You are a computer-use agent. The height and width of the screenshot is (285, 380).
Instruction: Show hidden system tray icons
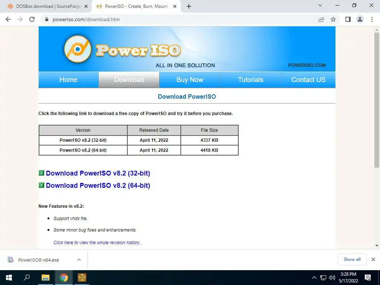pos(314,278)
